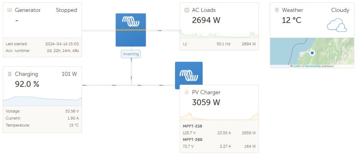Click the blue location marker on map
358x155 pixels.
pyautogui.click(x=312, y=53)
